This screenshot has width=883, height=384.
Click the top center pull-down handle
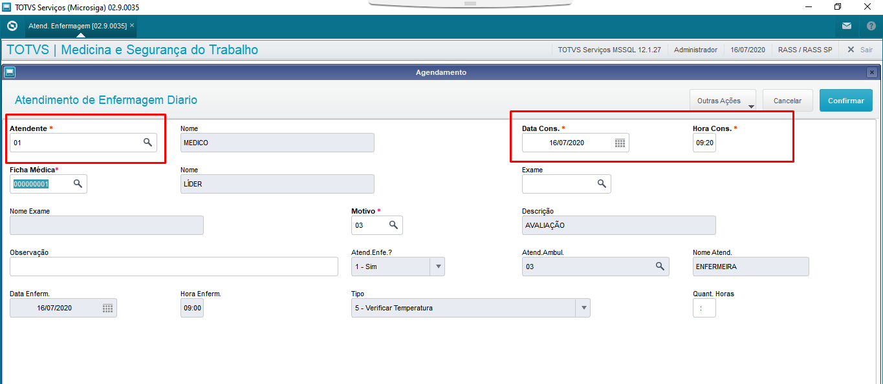point(470,3)
